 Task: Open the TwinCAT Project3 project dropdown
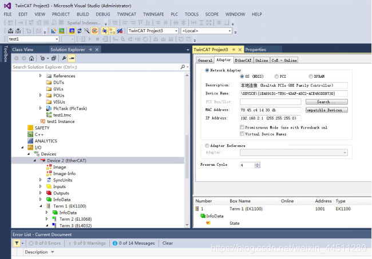[176, 31]
